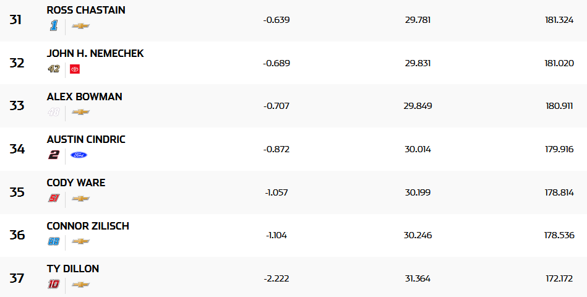Select Cody Ware driver name

point(76,183)
